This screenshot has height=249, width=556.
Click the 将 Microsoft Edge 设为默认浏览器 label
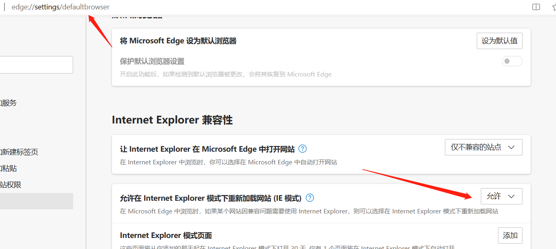tap(178, 41)
